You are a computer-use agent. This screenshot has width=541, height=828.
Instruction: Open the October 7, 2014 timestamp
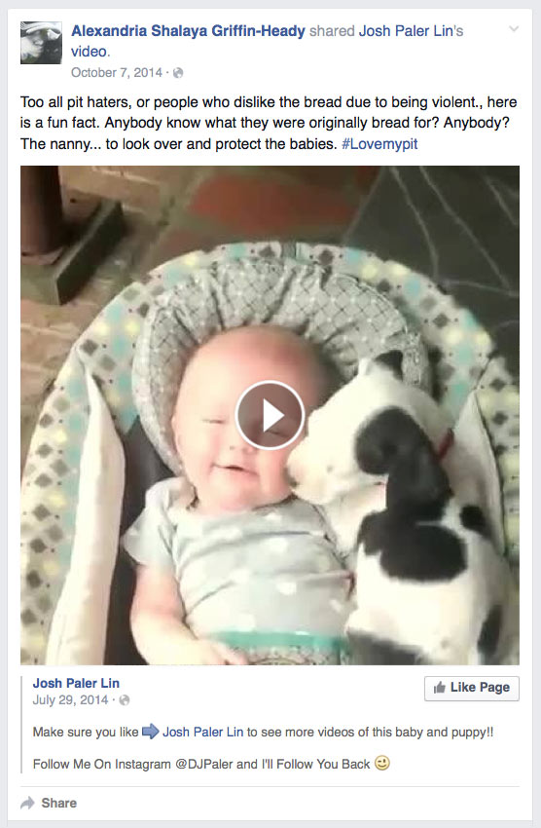coord(117,72)
